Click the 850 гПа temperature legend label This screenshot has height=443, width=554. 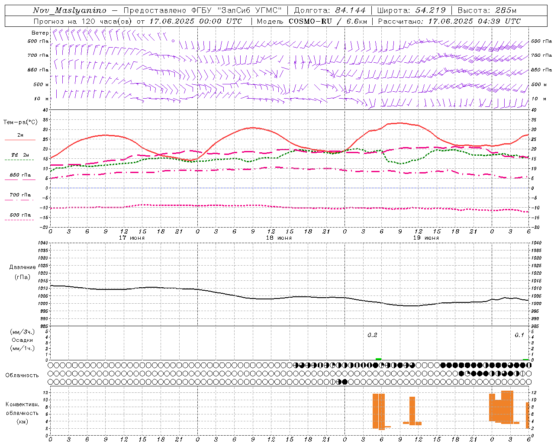(20, 175)
